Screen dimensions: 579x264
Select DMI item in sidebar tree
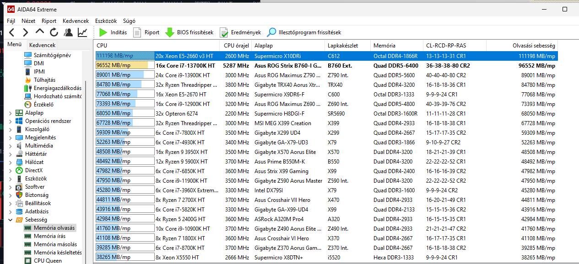pyautogui.click(x=39, y=63)
